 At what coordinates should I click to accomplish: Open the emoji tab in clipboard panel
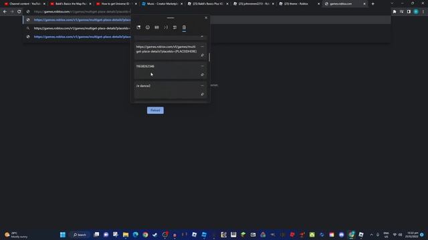148,27
